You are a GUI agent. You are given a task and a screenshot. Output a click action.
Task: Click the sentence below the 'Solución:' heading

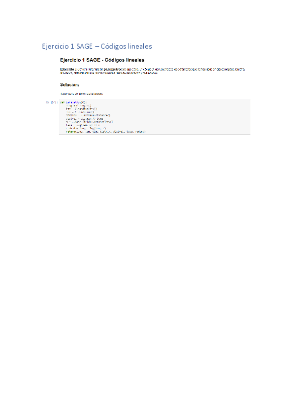point(81,94)
